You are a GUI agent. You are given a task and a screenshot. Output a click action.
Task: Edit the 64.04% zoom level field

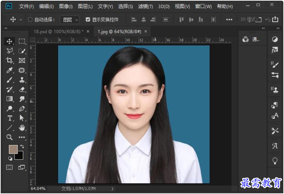click(38, 189)
